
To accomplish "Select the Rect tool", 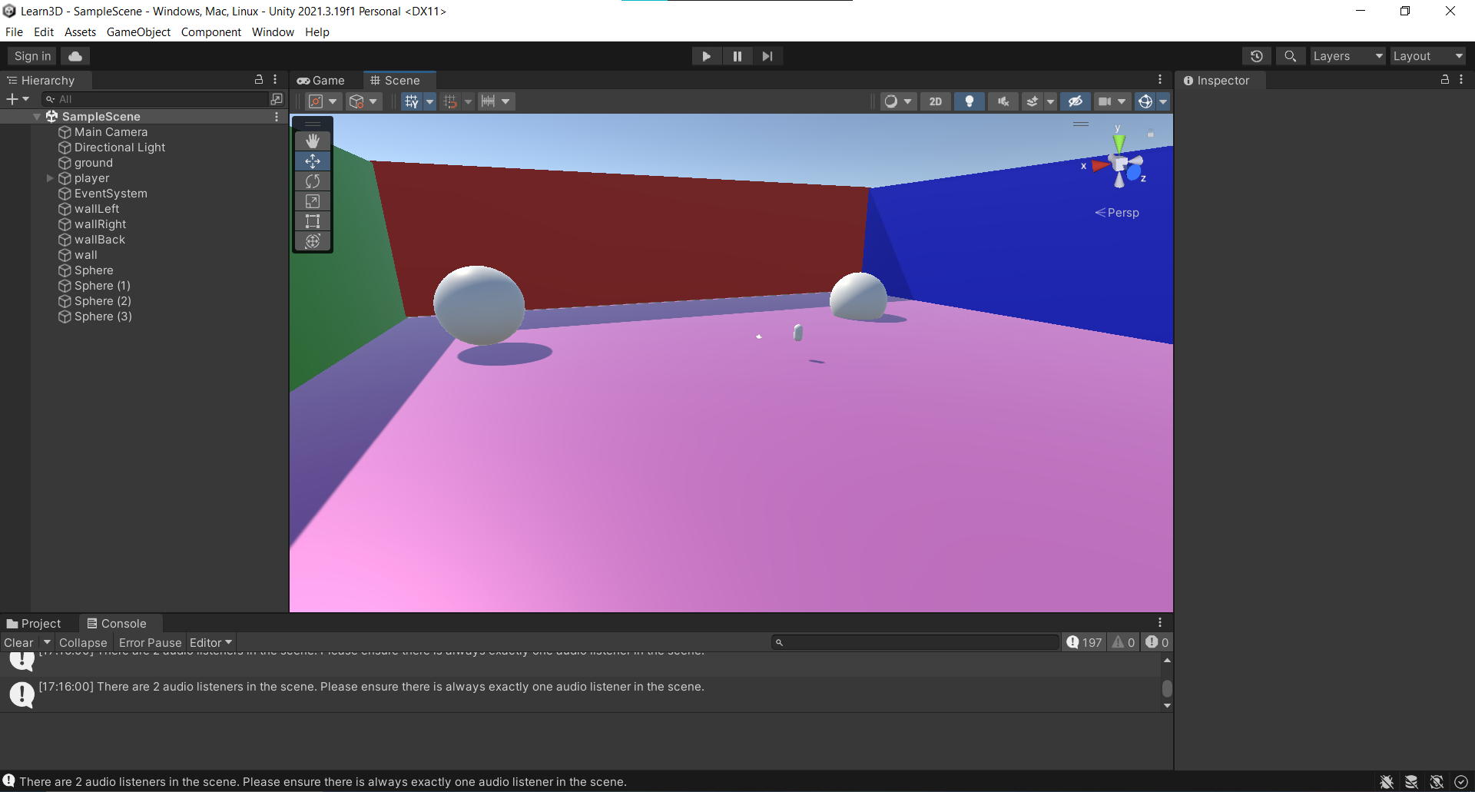I will click(x=313, y=221).
